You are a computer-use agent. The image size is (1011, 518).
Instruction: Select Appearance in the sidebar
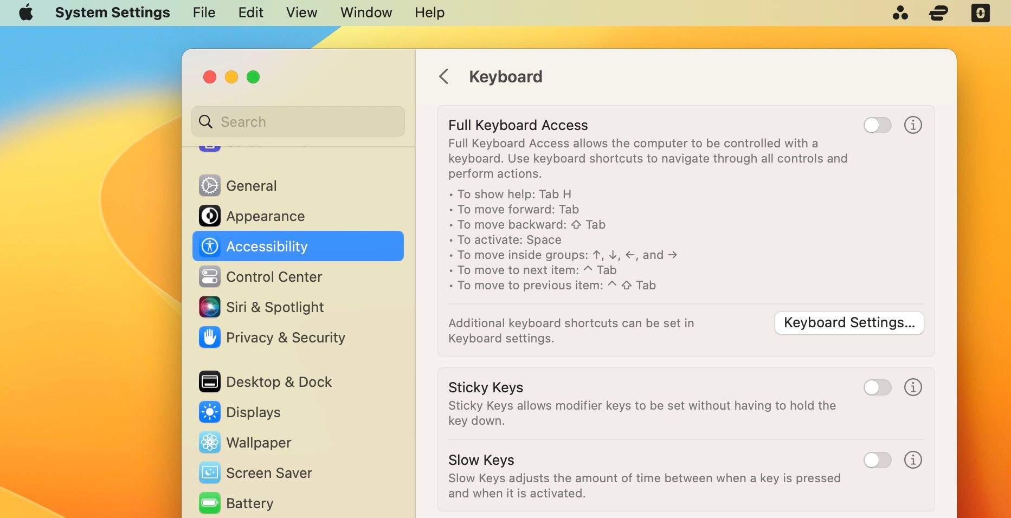[298, 216]
